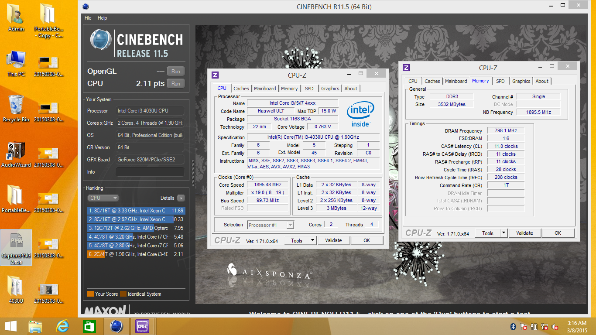Run the CPU benchmark test
The width and height of the screenshot is (596, 335).
pos(175,84)
